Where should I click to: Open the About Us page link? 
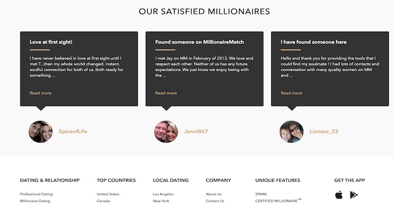(214, 194)
